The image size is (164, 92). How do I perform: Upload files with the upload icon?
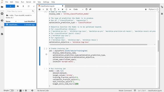click(x=23, y=6)
